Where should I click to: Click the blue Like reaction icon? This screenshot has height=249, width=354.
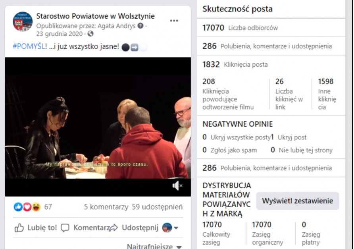coord(18,207)
